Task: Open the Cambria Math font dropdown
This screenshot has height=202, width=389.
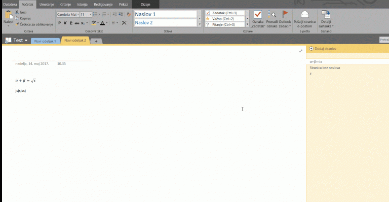Action: 78,14
